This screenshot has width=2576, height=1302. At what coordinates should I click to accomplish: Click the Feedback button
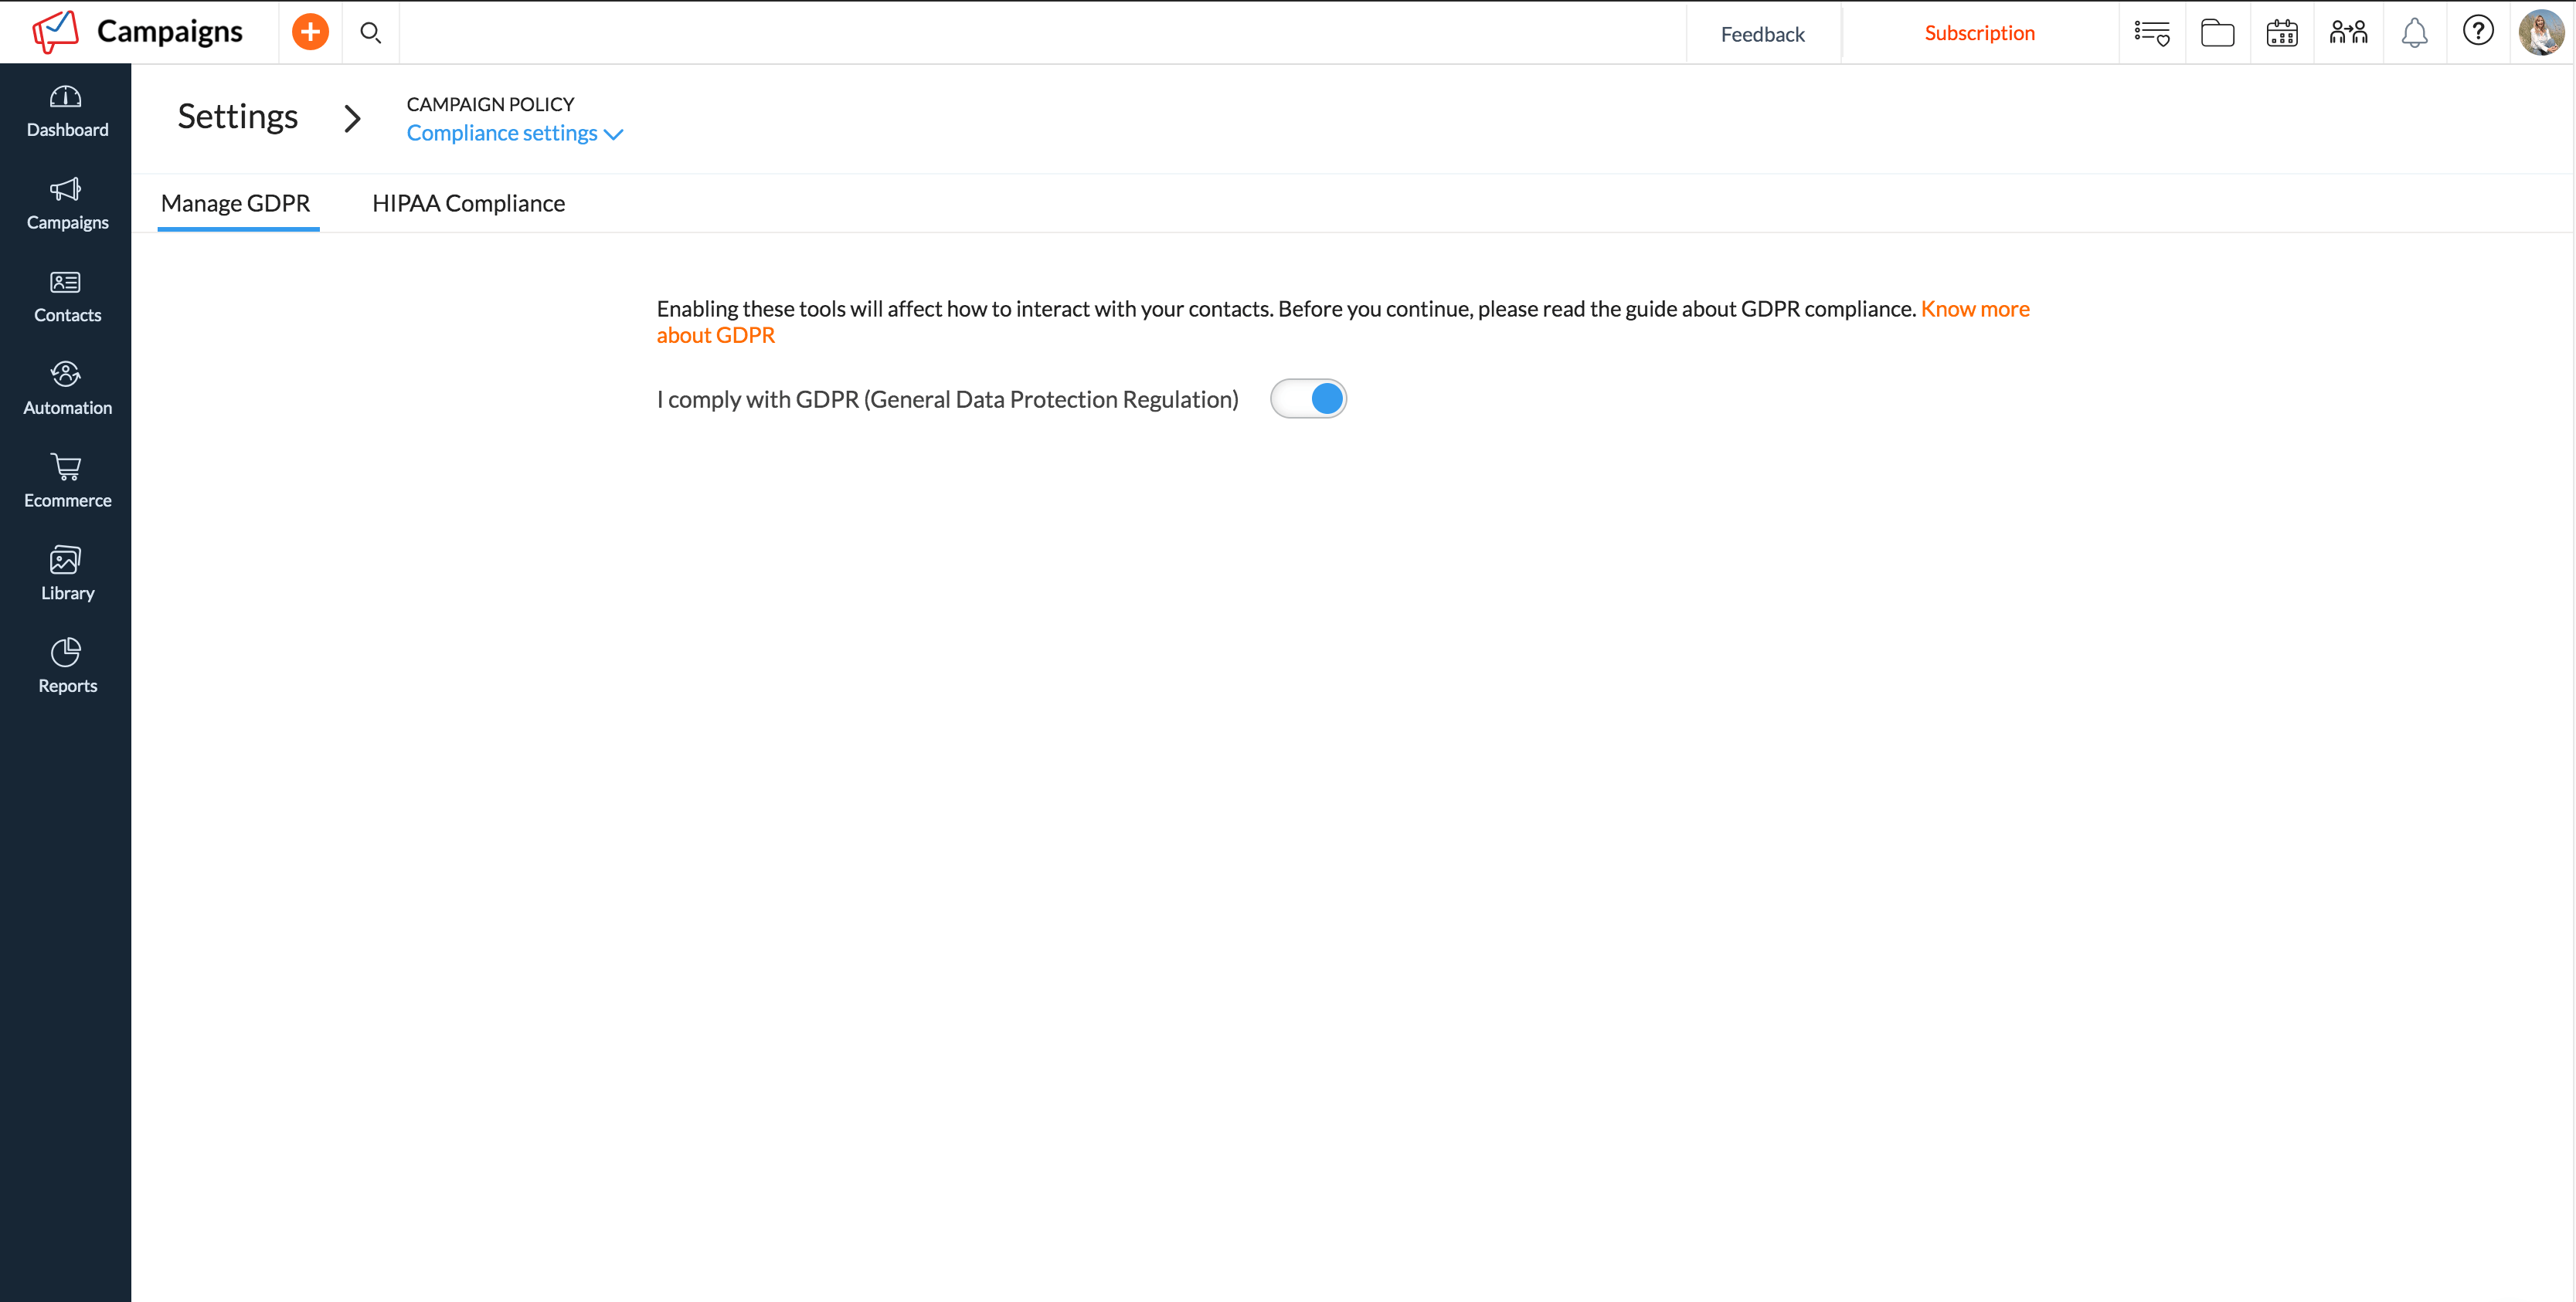tap(1762, 34)
